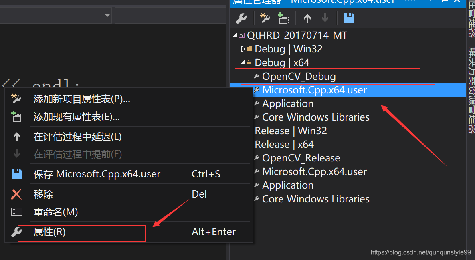Select the Release | Win32 configuration
Viewport: 475px width, 260px height.
pos(291,131)
